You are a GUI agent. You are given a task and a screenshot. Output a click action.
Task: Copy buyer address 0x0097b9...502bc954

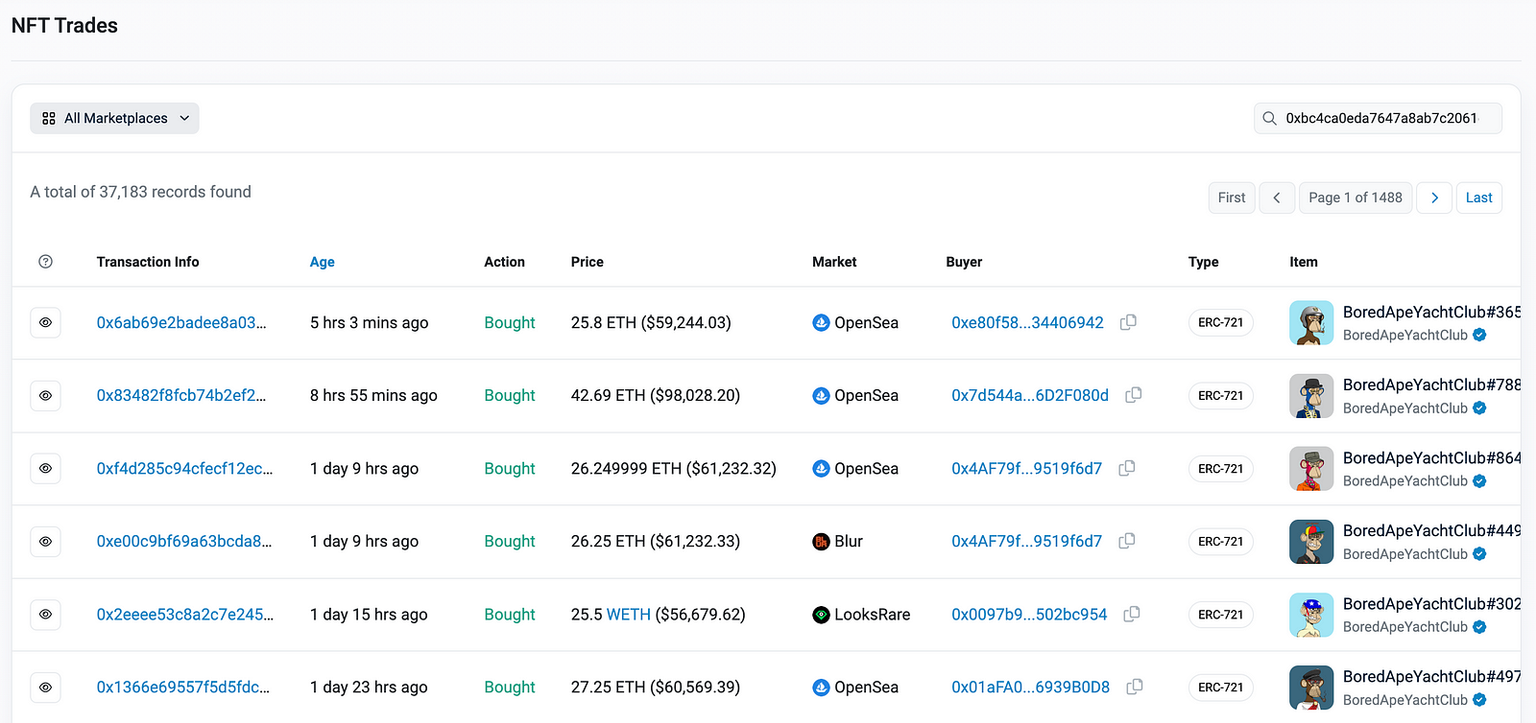coord(1132,614)
